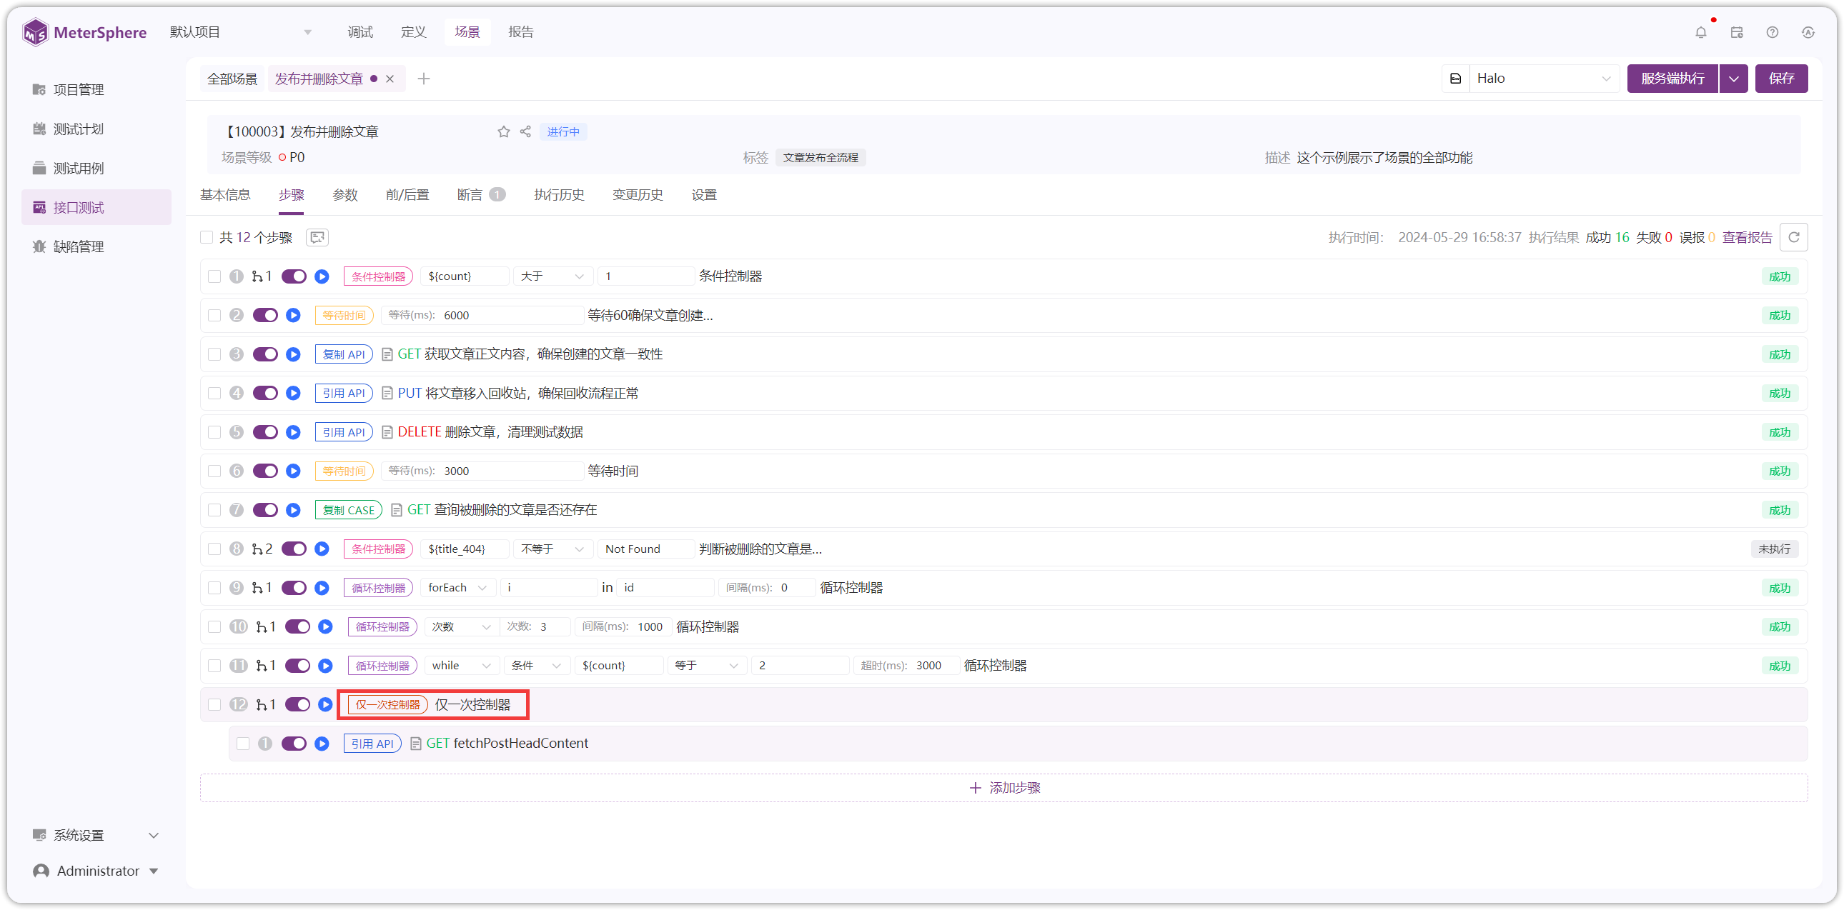Disable step 2 wait time toggle
This screenshot has width=1844, height=910.
coord(266,316)
